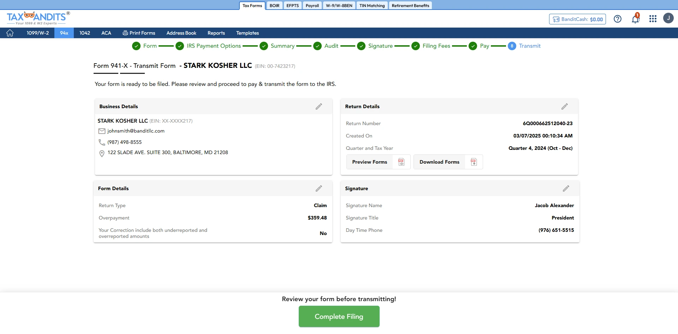Click the Download Forms button
This screenshot has height=334, width=678.
click(x=448, y=162)
